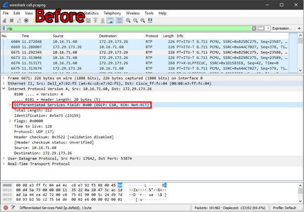Expand the Frame 6671 details

(x=4, y=78)
